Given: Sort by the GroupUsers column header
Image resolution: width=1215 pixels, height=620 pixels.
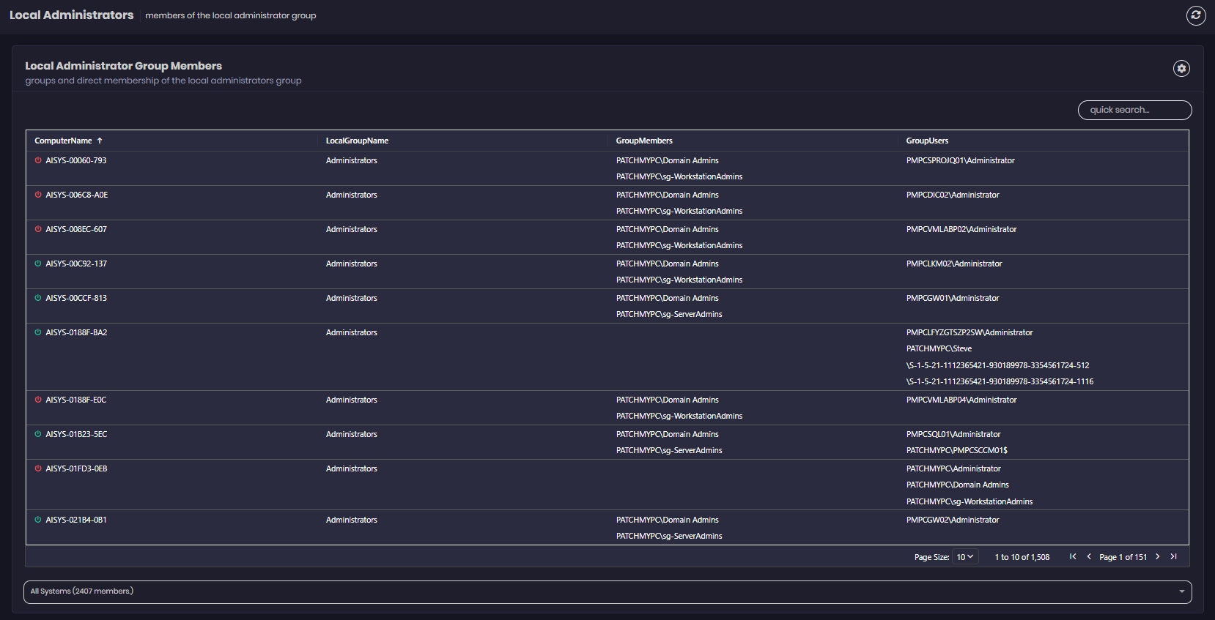Looking at the screenshot, I should pos(927,141).
